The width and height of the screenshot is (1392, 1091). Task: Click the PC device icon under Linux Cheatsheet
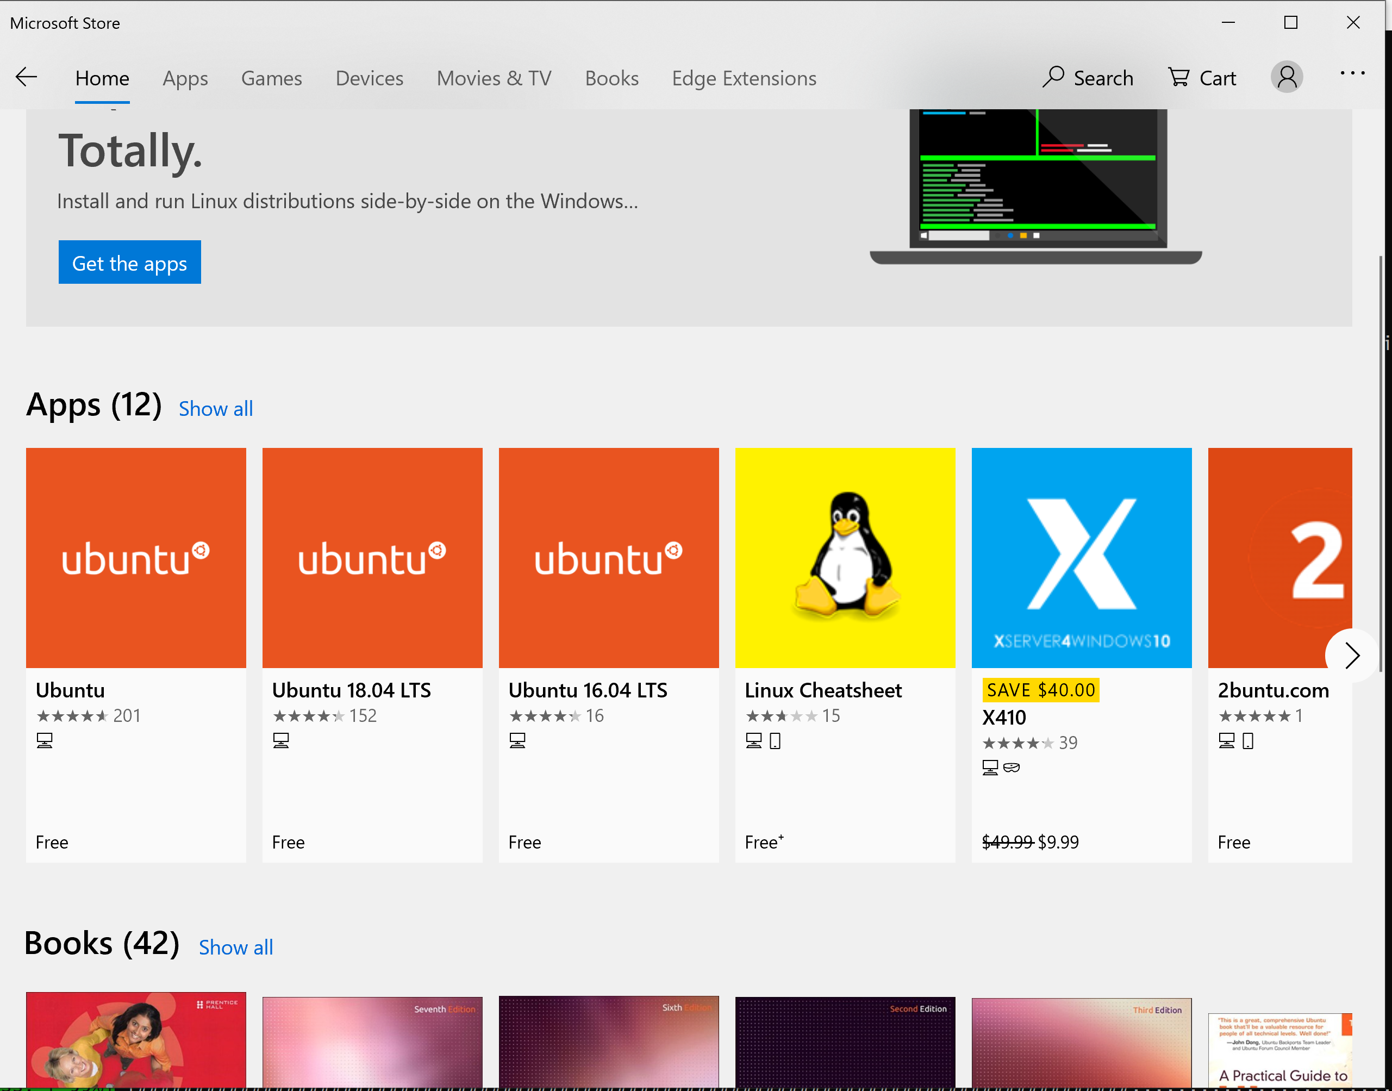point(754,740)
